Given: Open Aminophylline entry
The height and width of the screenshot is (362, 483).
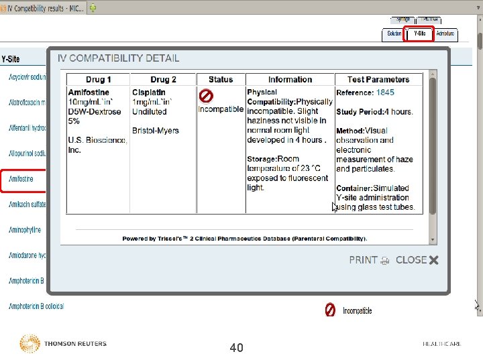Looking at the screenshot, I should tap(25, 230).
